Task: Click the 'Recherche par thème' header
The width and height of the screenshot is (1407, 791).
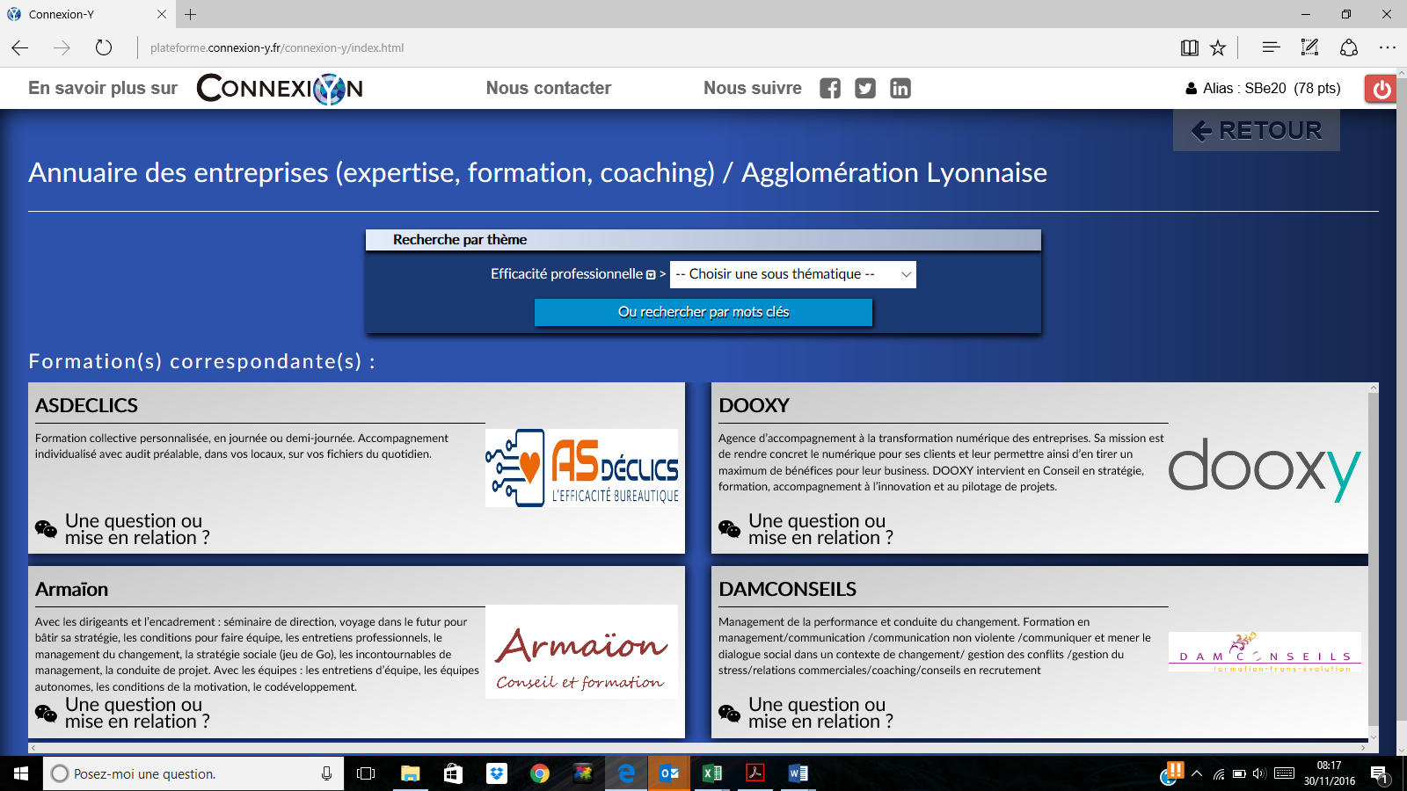Action: (x=703, y=240)
